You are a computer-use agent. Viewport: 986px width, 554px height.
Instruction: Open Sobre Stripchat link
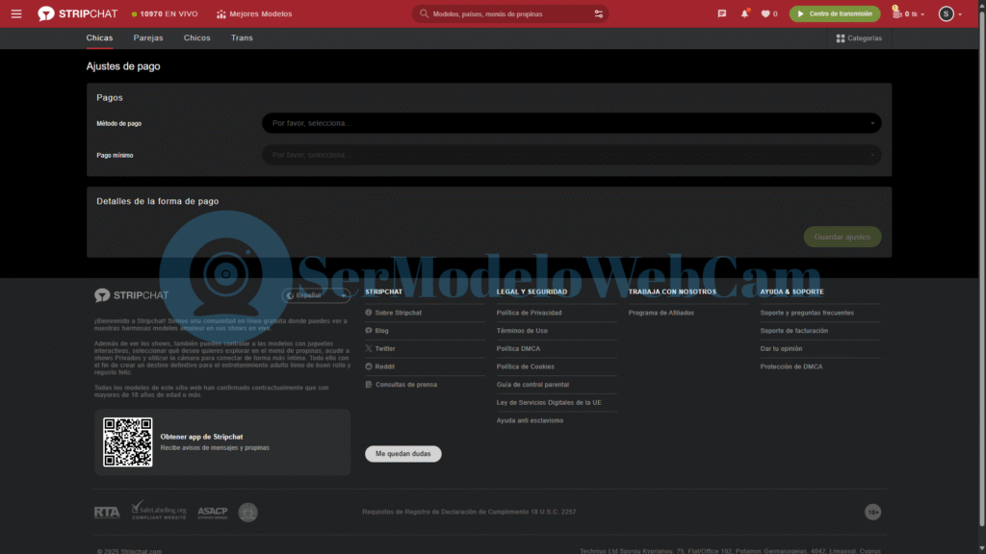pyautogui.click(x=398, y=313)
